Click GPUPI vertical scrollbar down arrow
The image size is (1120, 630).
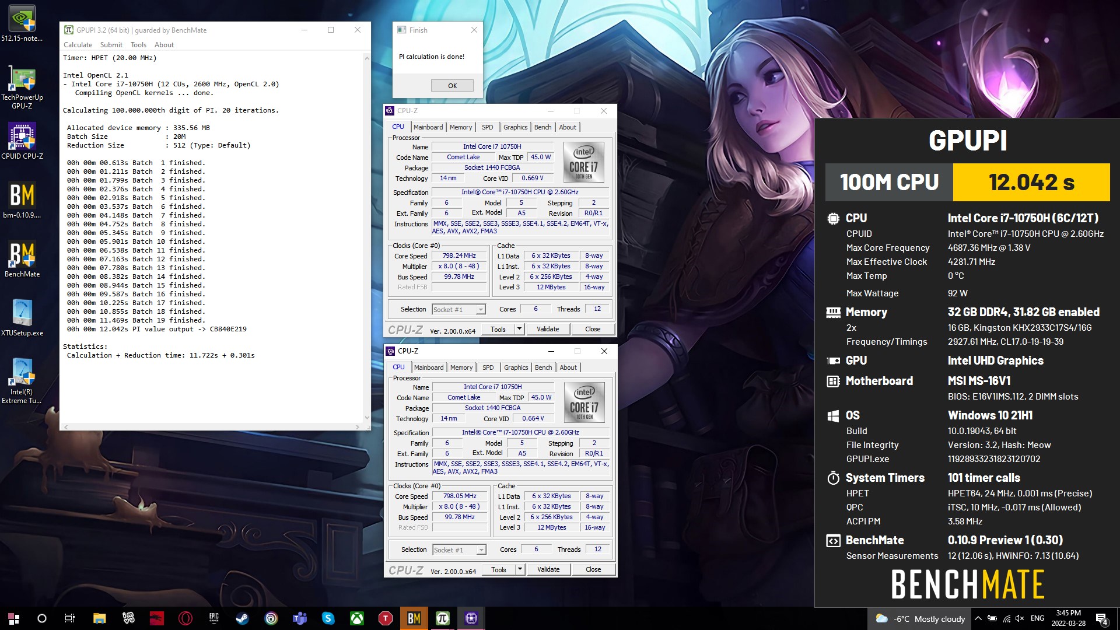(x=367, y=417)
